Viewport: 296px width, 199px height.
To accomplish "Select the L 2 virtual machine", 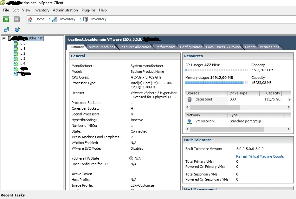I will coord(23,54).
